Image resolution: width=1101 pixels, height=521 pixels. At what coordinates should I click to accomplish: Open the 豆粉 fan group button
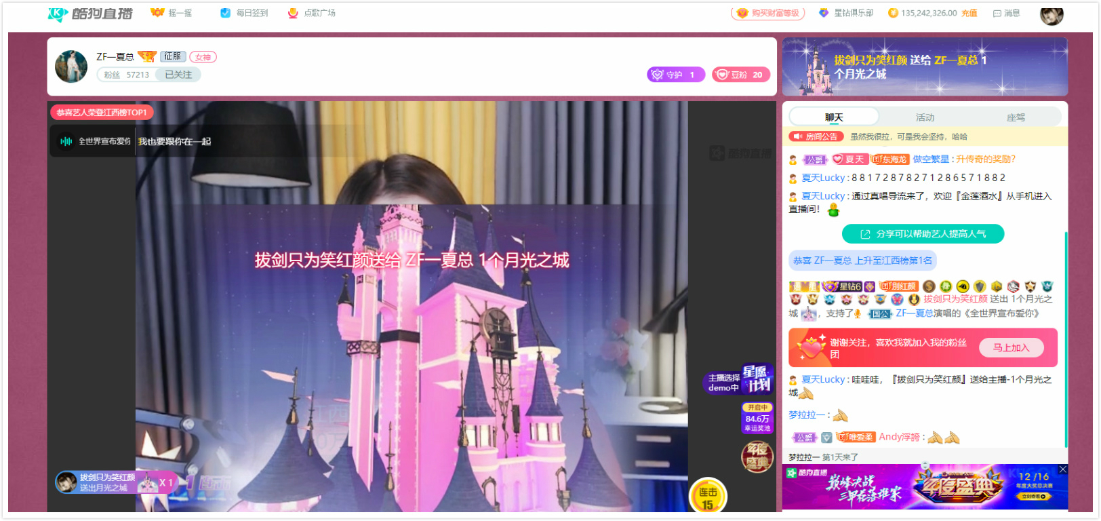(x=741, y=75)
